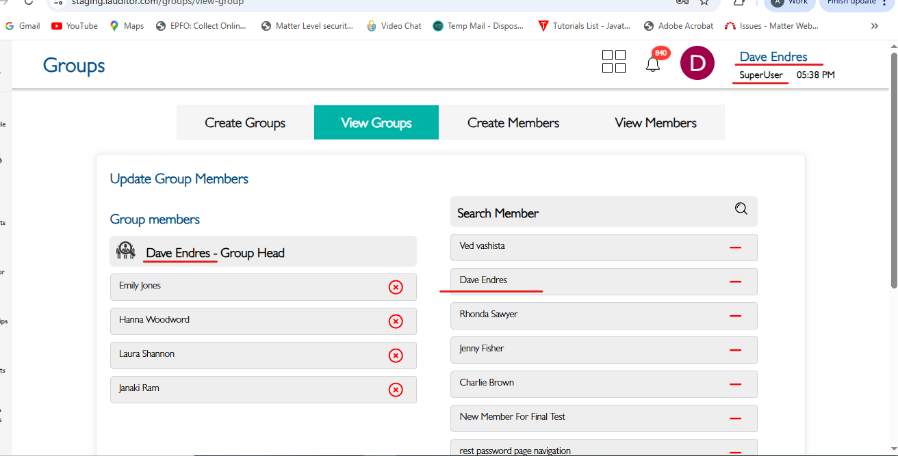
Task: Remove Hanna Woodword from group
Action: 396,321
